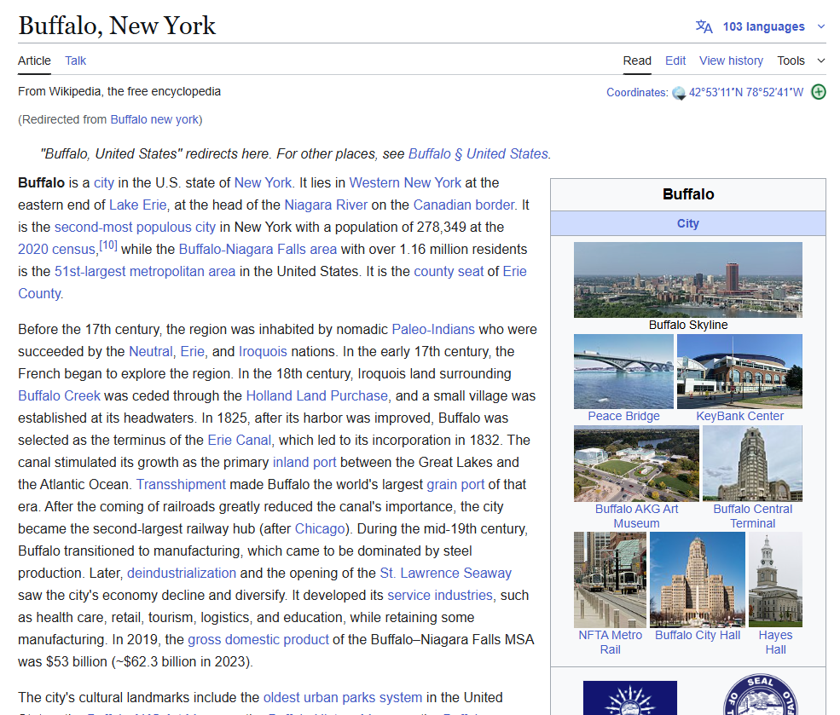Click the Buffalo AKG Art Museum caption
This screenshot has width=840, height=715.
click(636, 516)
